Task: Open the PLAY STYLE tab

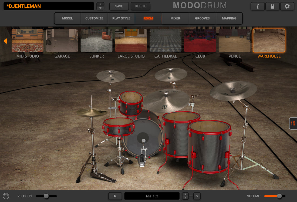Action: 121,18
